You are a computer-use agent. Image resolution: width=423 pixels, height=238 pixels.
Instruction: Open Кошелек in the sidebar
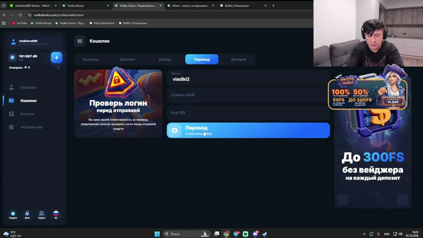pyautogui.click(x=29, y=101)
